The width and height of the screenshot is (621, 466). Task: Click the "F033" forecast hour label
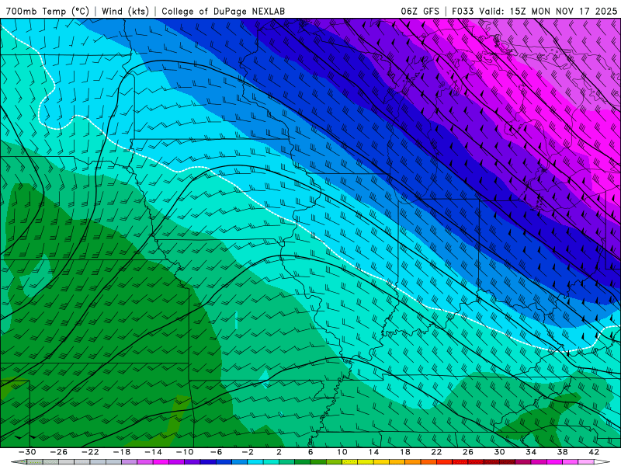[463, 11]
